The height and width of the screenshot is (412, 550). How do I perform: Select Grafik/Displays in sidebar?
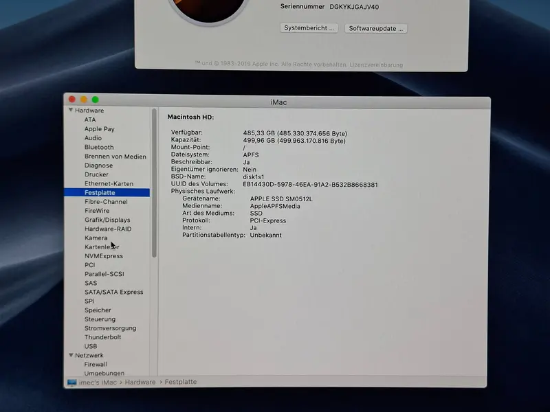pos(107,220)
